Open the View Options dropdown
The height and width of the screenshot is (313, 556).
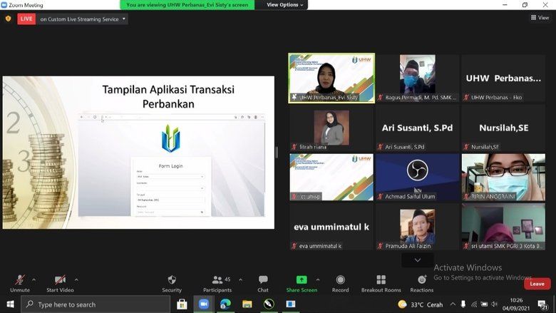pyautogui.click(x=285, y=5)
